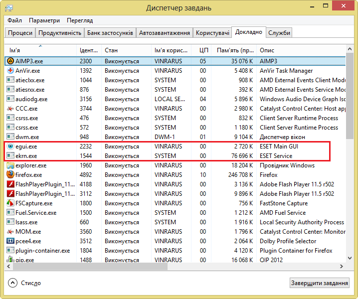
Task: Click the AIMP3.exe process icon
Action: 10,61
